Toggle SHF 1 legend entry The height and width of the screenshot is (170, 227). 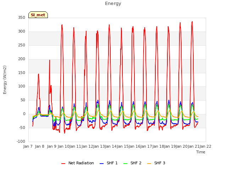pyautogui.click(x=109, y=163)
